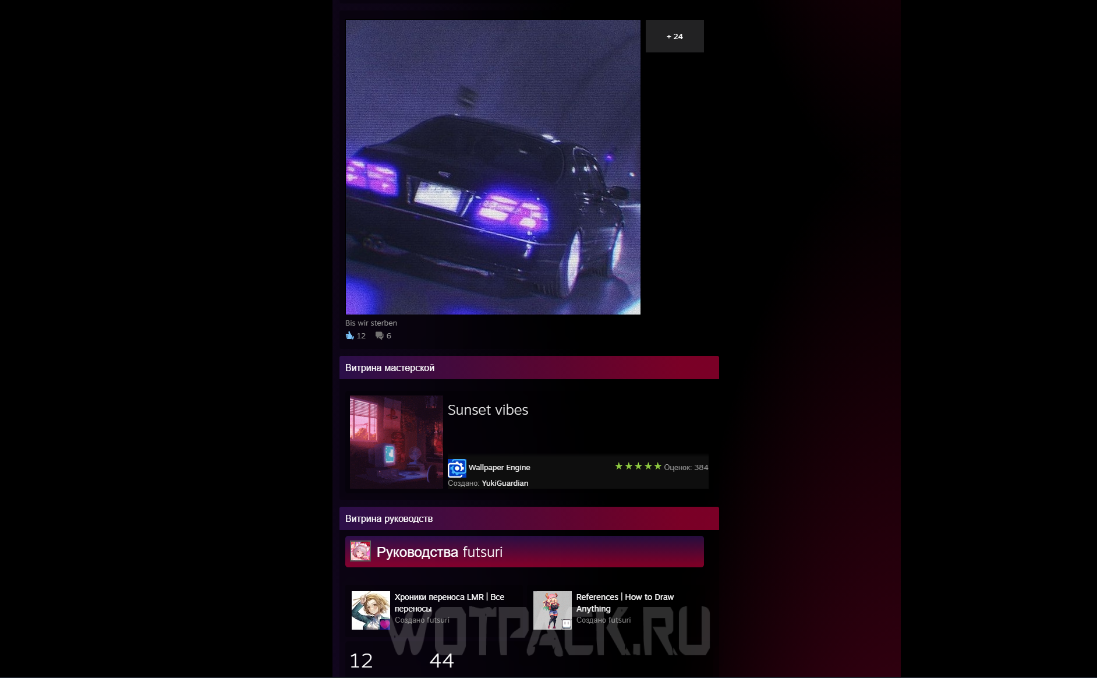Image resolution: width=1097 pixels, height=678 pixels.
Task: Show the +24 additional artworks
Action: pos(674,36)
